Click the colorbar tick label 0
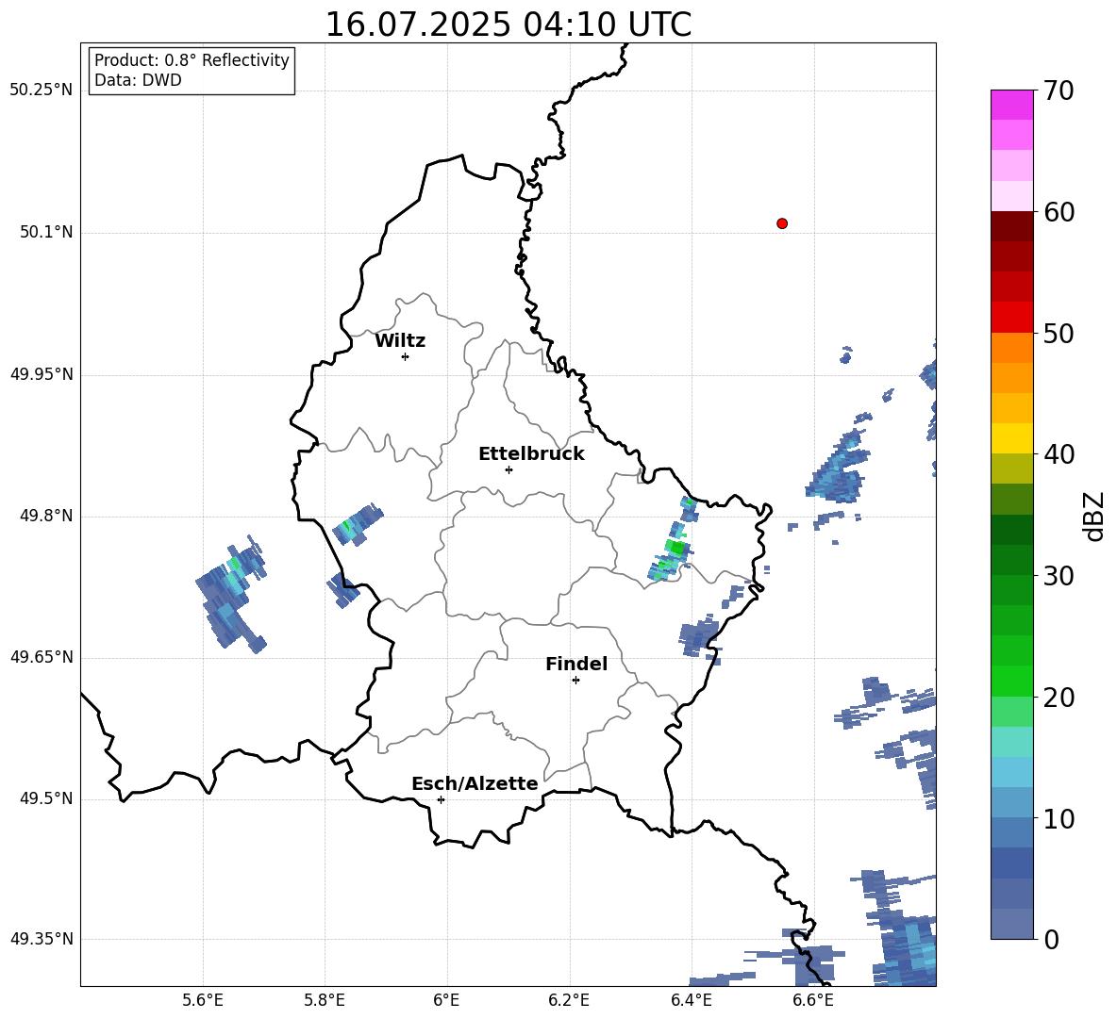Screen dimensions: 1117x1019 [x=1051, y=939]
